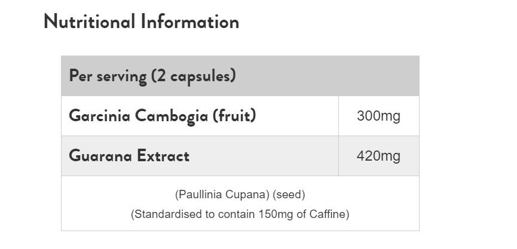
Task: Click the word "Information" in the heading
Action: [190, 22]
